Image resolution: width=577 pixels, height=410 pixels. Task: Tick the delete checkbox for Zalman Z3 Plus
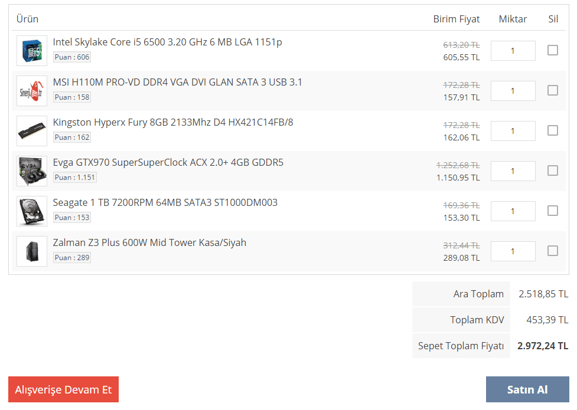click(553, 250)
